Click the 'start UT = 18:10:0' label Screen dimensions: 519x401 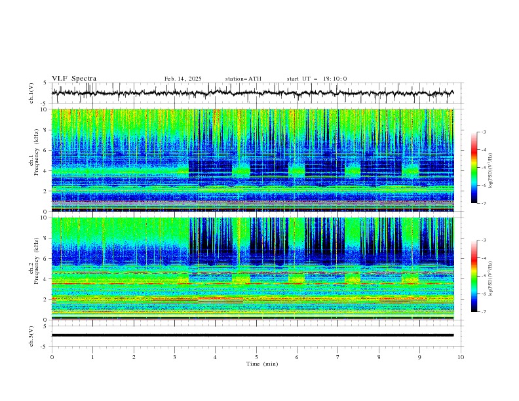[317, 79]
